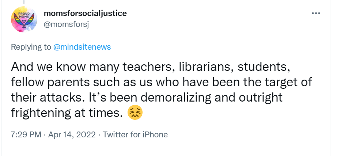Click the Replying to label
This screenshot has width=337, height=156.
(31, 47)
